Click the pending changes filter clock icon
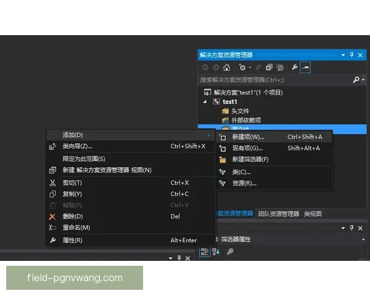Viewport: 370px width, 296px height. pos(242,67)
